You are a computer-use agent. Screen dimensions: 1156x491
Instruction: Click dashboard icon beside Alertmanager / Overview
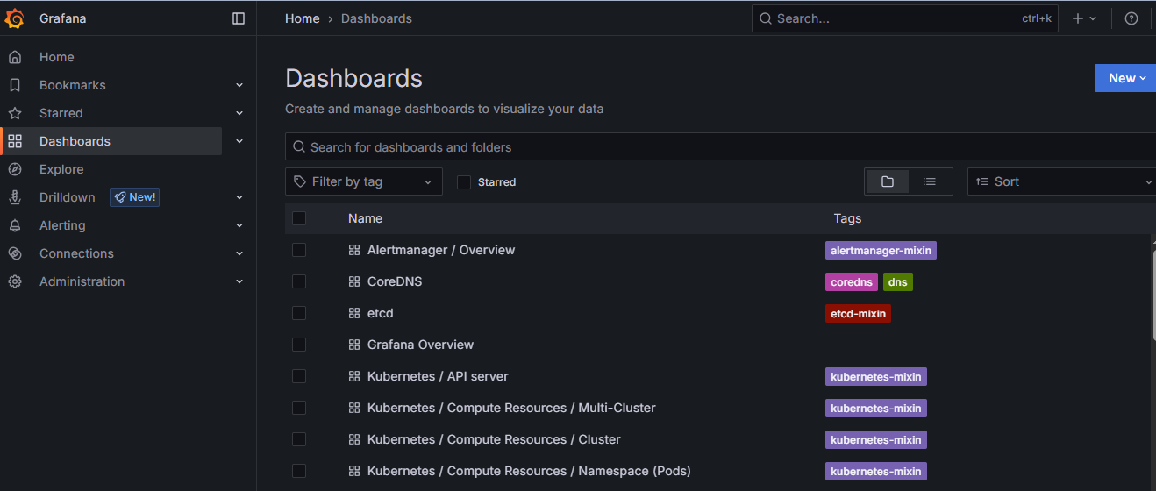point(354,250)
